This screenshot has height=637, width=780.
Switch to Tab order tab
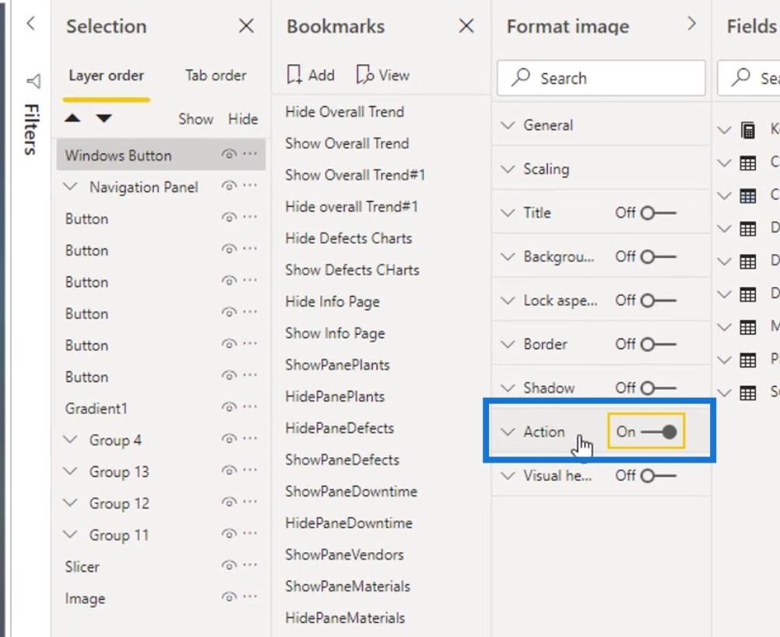pos(216,75)
